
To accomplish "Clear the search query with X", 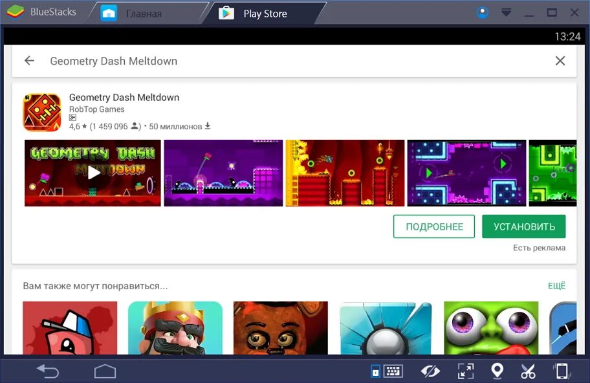I will (560, 61).
